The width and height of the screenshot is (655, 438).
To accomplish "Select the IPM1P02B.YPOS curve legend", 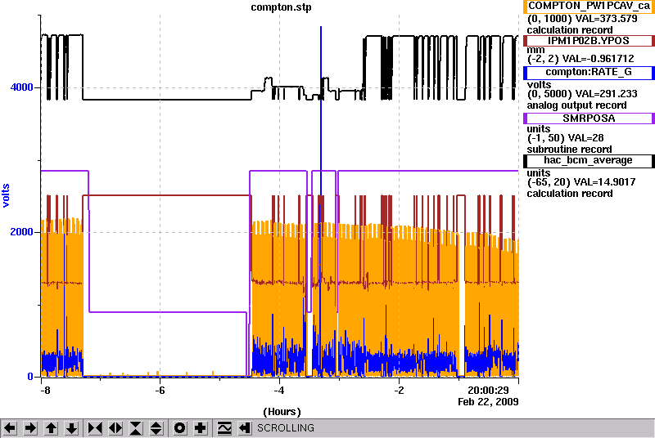I will click(589, 40).
